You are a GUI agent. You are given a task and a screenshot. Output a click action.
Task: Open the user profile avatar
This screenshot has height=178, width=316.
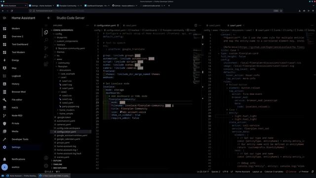(x=4, y=167)
